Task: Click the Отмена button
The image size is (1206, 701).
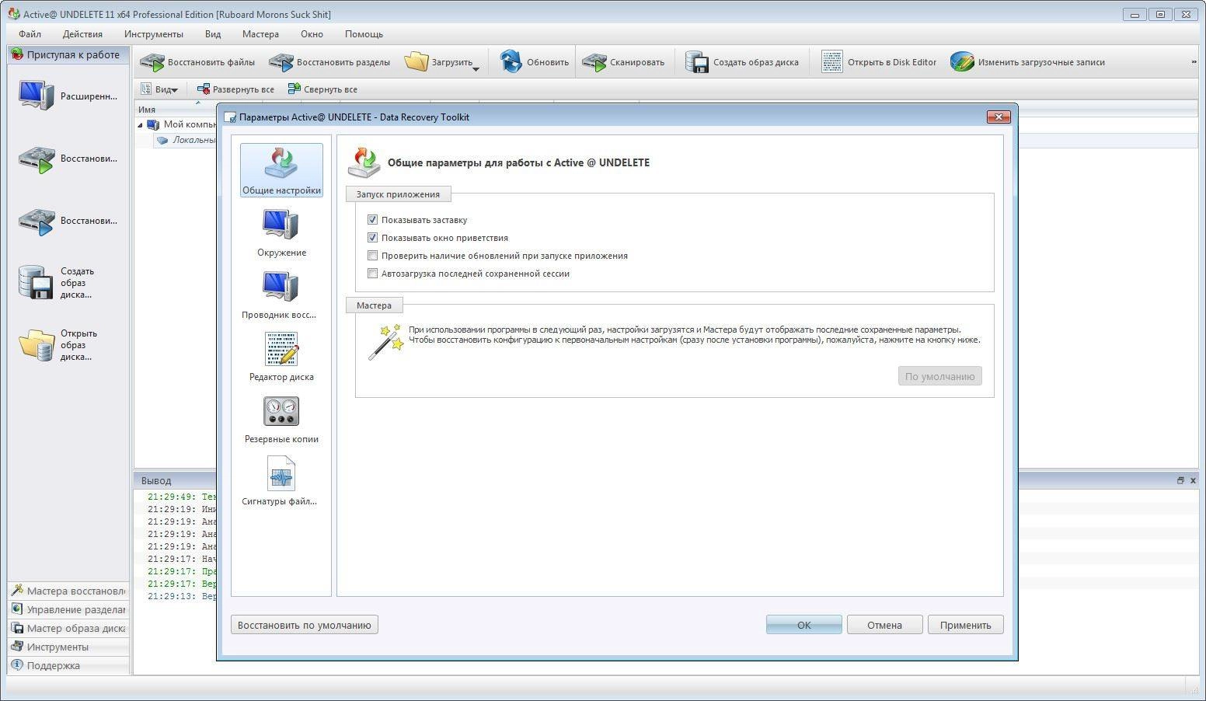Action: tap(884, 625)
